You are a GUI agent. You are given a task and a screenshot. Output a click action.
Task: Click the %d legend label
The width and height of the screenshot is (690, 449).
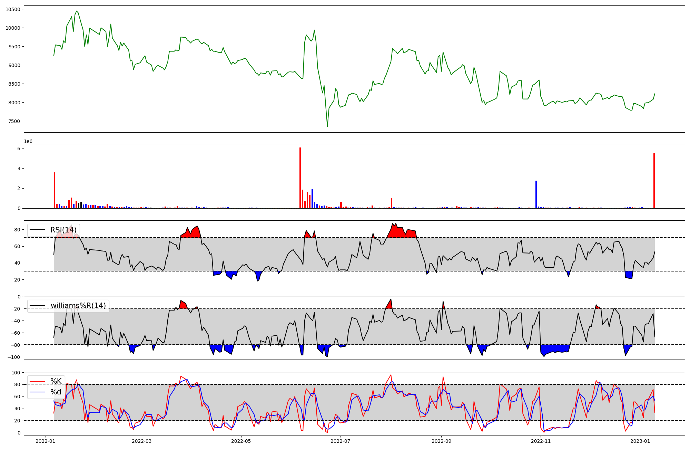tap(56, 392)
